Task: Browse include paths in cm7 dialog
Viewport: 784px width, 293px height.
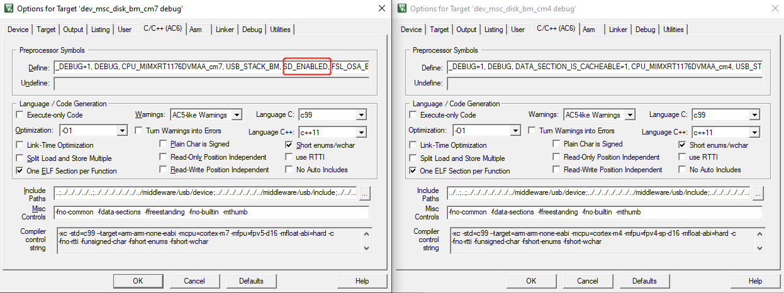Action: [x=366, y=193]
